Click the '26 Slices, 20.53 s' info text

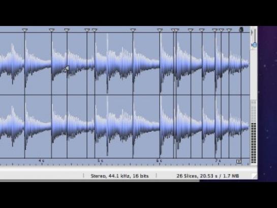coord(197,176)
